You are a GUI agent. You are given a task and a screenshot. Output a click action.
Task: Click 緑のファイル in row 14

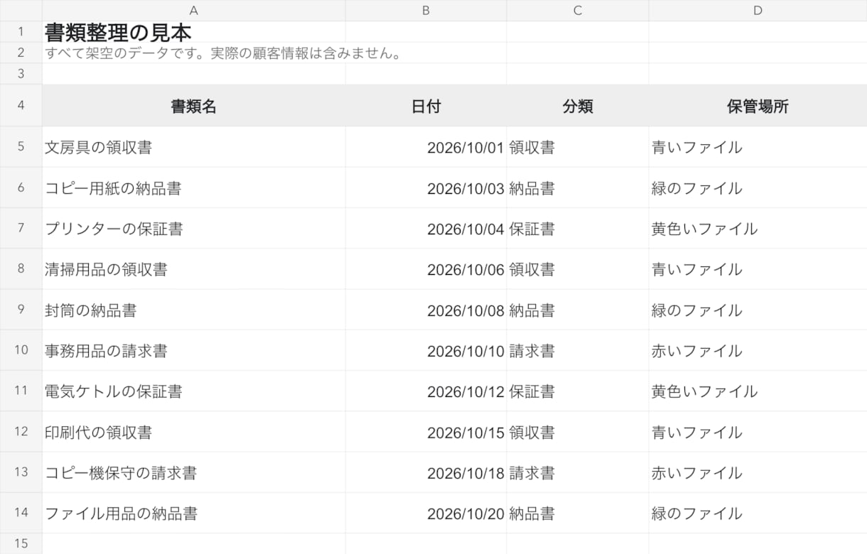point(758,513)
